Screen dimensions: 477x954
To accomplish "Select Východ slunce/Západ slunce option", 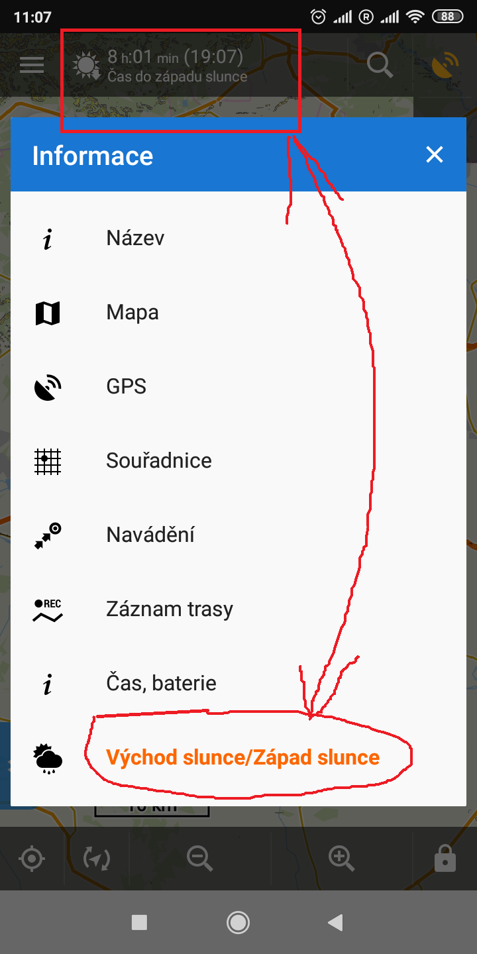I will tap(242, 758).
